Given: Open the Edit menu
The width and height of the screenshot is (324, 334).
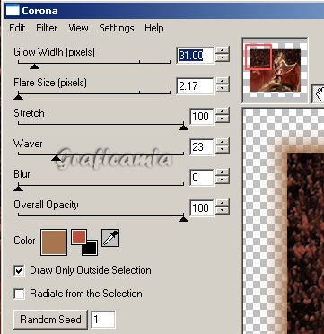Looking at the screenshot, I should [x=17, y=28].
